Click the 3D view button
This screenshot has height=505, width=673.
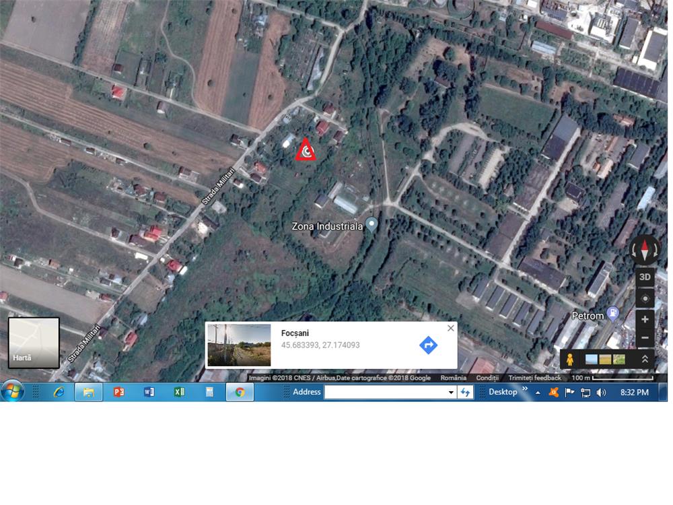(x=644, y=276)
